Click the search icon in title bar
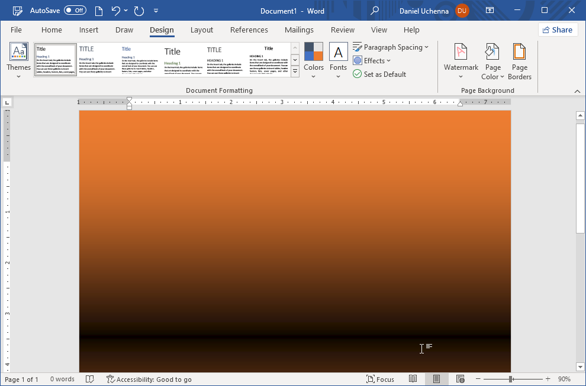 point(375,11)
